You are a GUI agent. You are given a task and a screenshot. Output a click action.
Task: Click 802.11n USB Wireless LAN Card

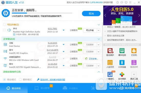pyautogui.click(x=24, y=60)
